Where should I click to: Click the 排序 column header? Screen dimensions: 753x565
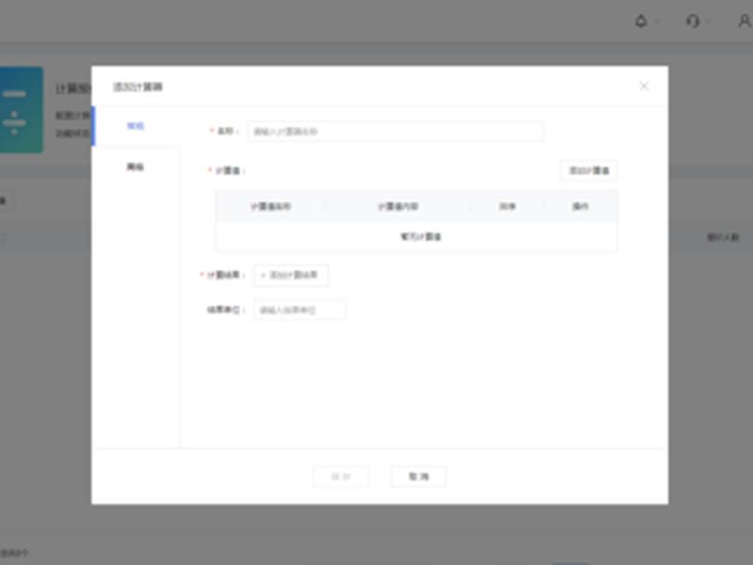[507, 206]
